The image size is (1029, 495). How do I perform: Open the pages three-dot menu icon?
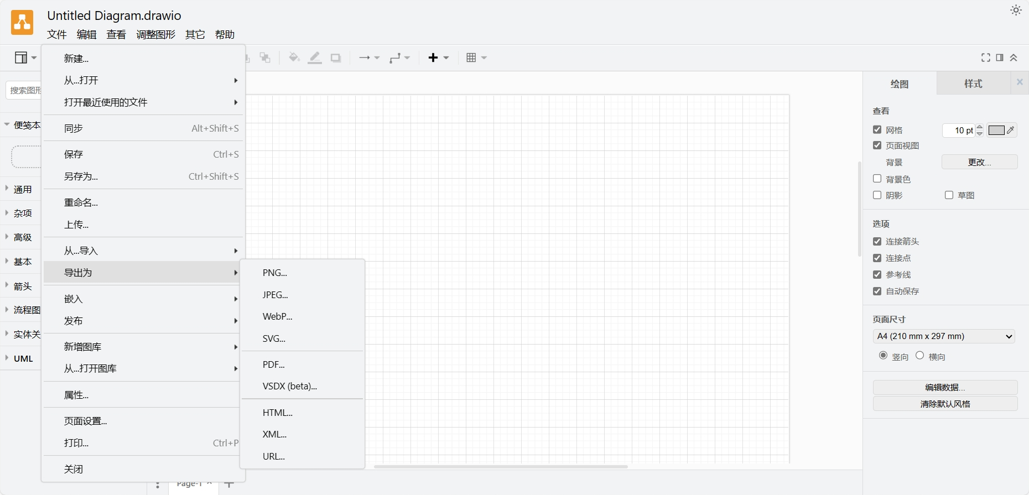click(x=158, y=485)
